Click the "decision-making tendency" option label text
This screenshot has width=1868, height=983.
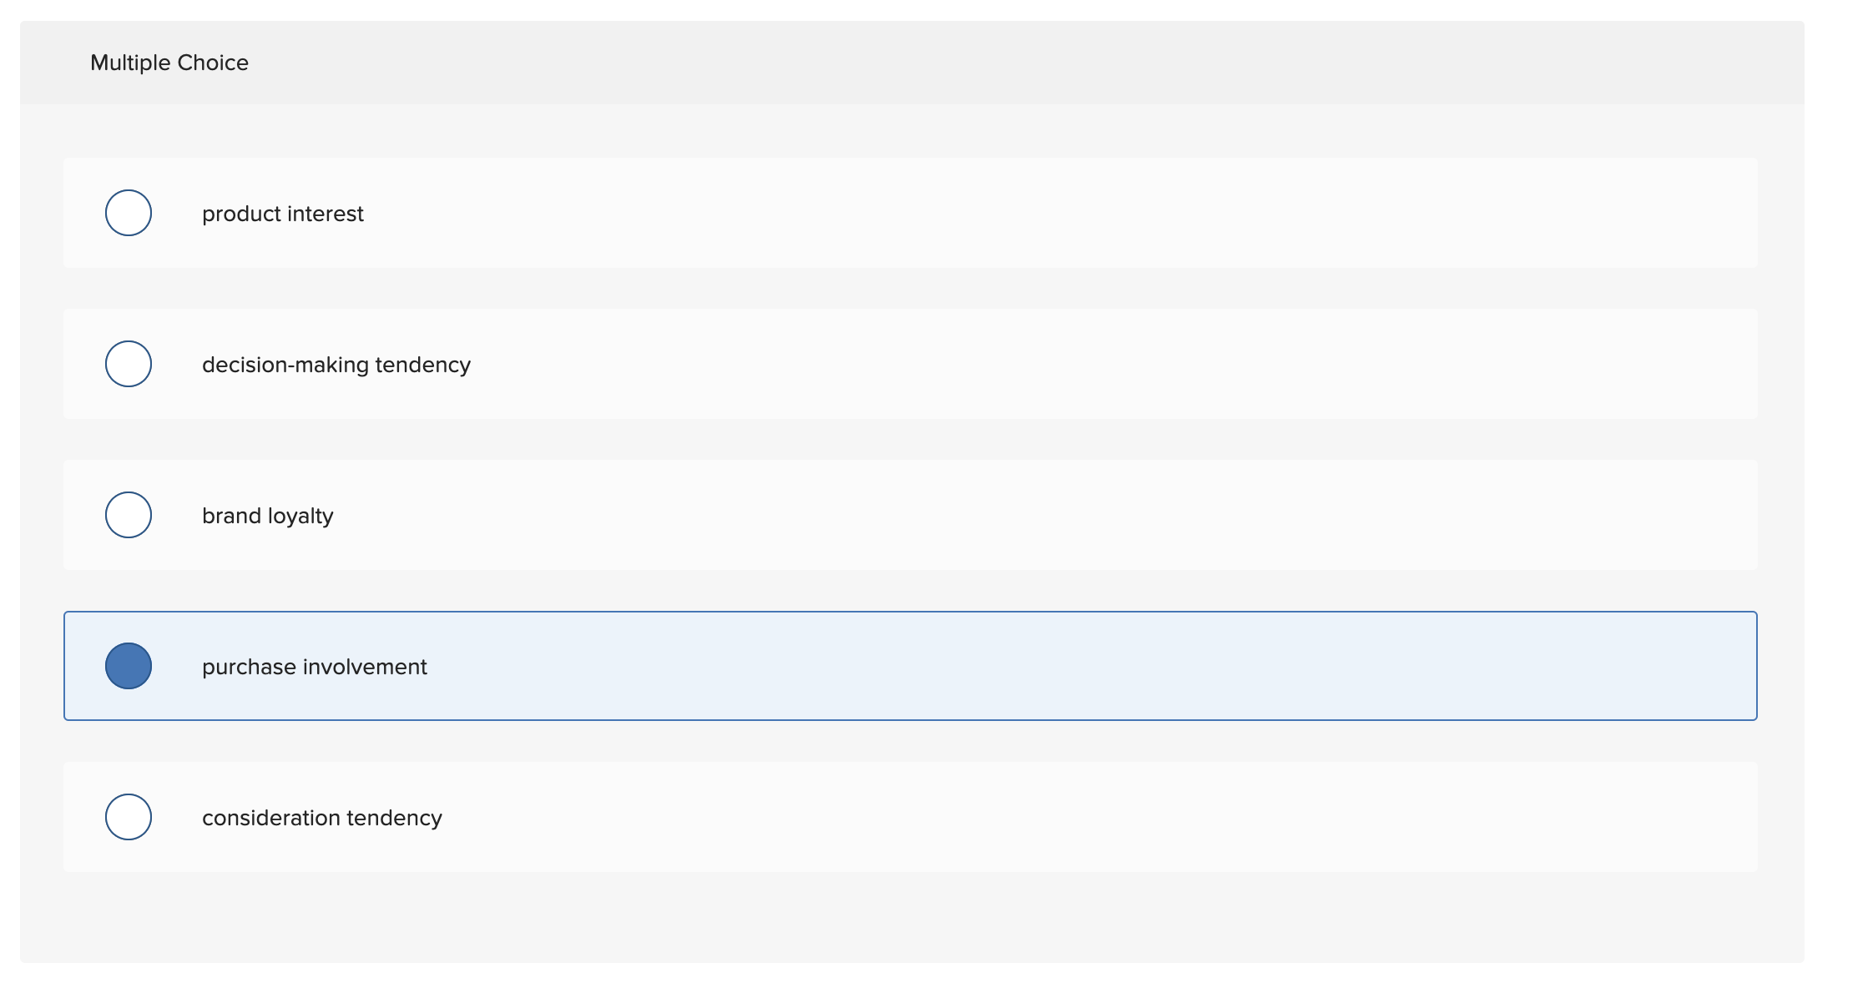tap(336, 363)
